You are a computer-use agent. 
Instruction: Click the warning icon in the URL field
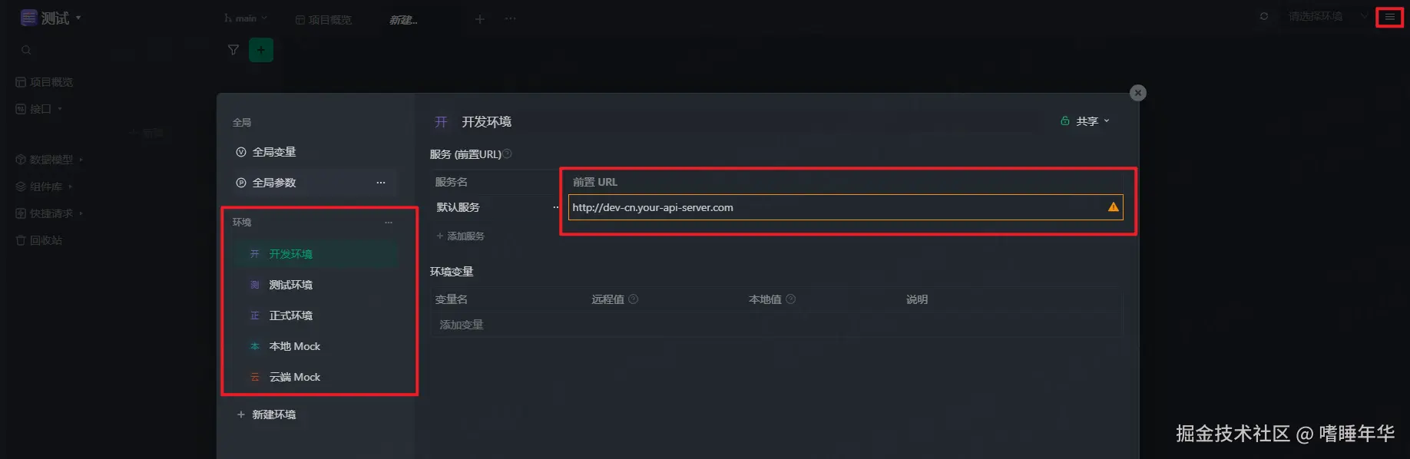point(1113,207)
